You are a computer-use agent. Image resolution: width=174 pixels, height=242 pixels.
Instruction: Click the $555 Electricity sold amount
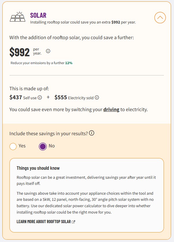61,97
